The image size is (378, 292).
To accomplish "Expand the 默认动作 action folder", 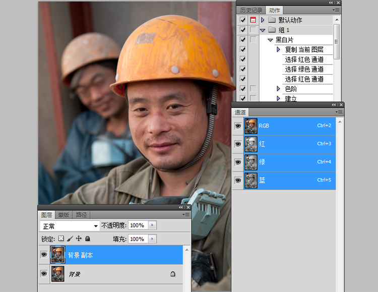I will (x=263, y=20).
